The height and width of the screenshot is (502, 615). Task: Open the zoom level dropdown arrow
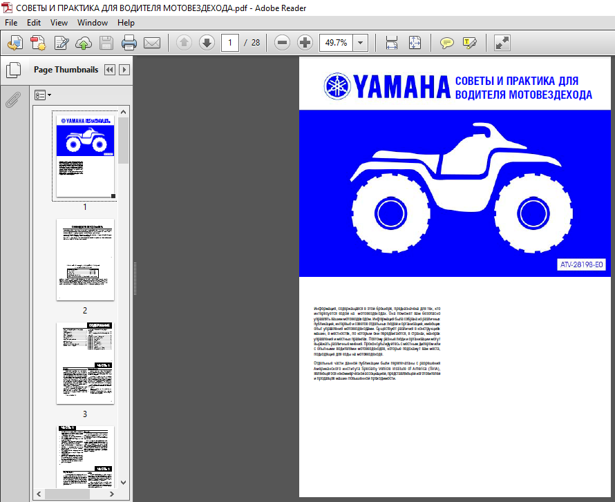360,42
